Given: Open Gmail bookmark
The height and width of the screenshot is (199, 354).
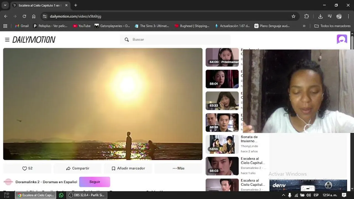Looking at the screenshot, I should [22, 26].
